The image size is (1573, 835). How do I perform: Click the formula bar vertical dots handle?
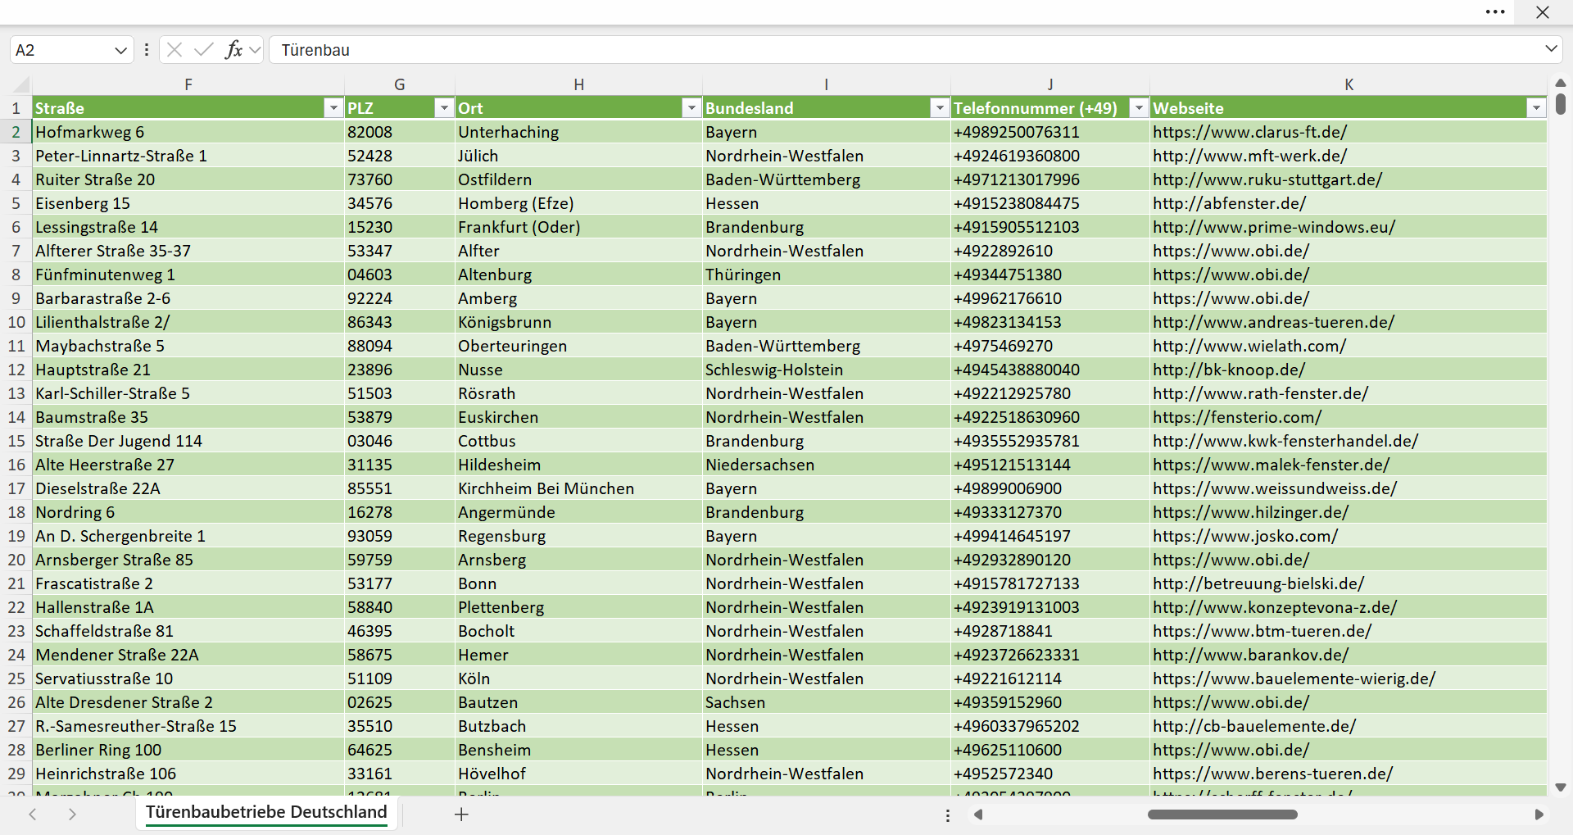tap(147, 50)
